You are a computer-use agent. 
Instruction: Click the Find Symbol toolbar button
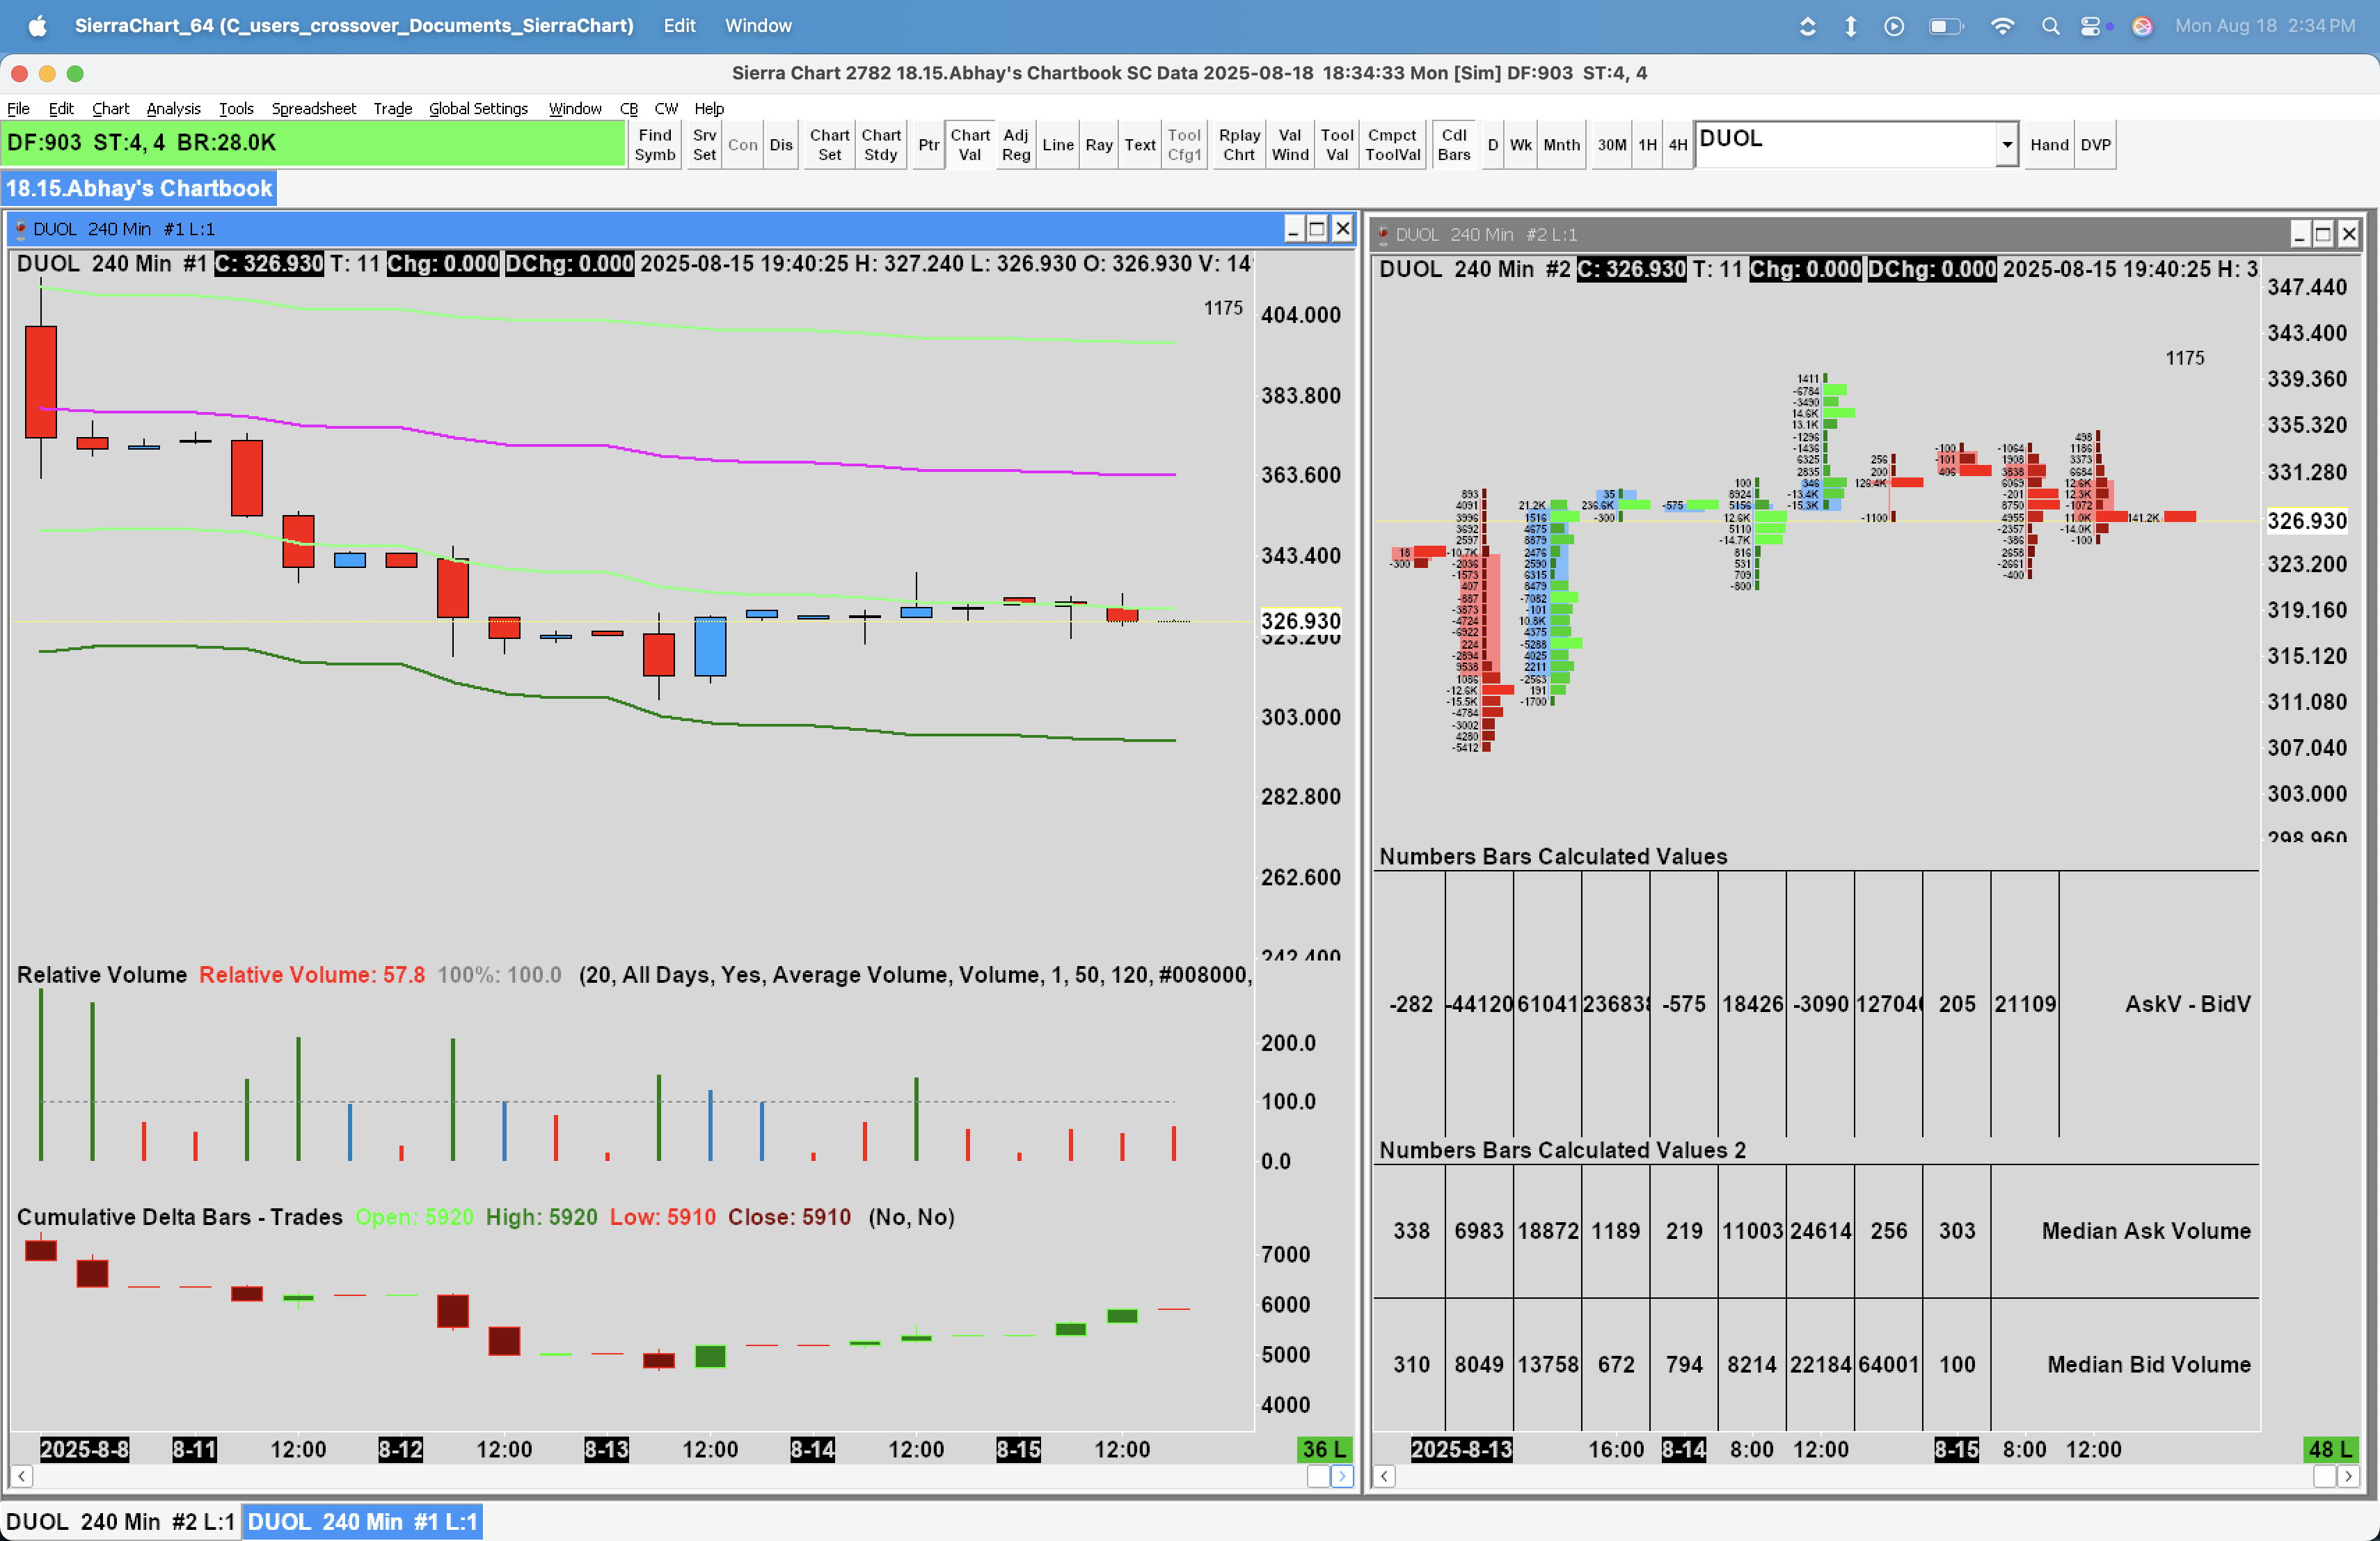coord(655,145)
